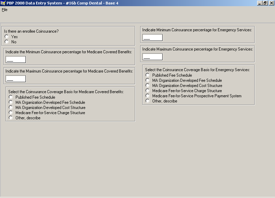Click Minimum Coinsurance field for Emergency Services
Image resolution: width=275 pixels, height=198 pixels.
152,37
